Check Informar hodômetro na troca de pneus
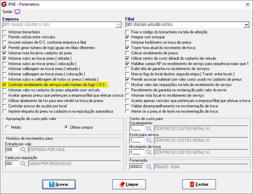Image resolution: width=253 pixels, height=194 pixels. pyautogui.click(x=127, y=42)
